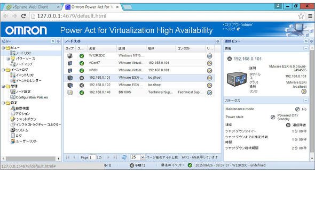This screenshot has height=208, width=315.
Task: Collapse the 設定 tree folder
Action: point(3,103)
